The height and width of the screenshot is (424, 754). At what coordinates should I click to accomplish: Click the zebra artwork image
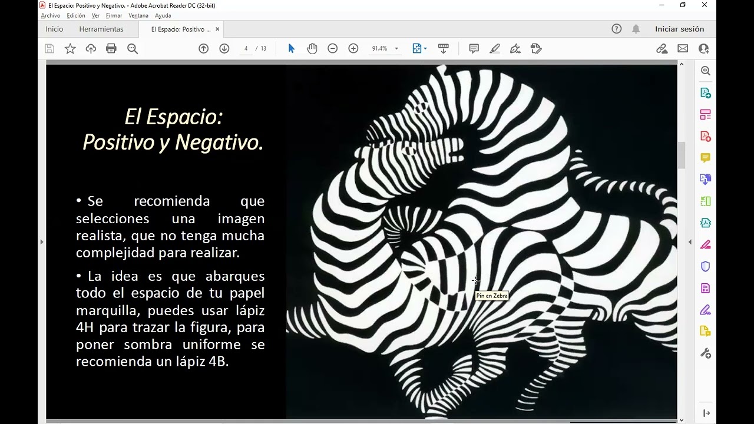[482, 241]
